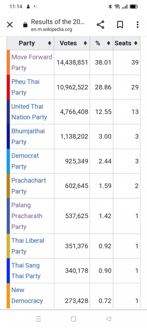Screen dimensions: 147x328
Task: Sort table by Party column arrows
Action: [49, 43]
